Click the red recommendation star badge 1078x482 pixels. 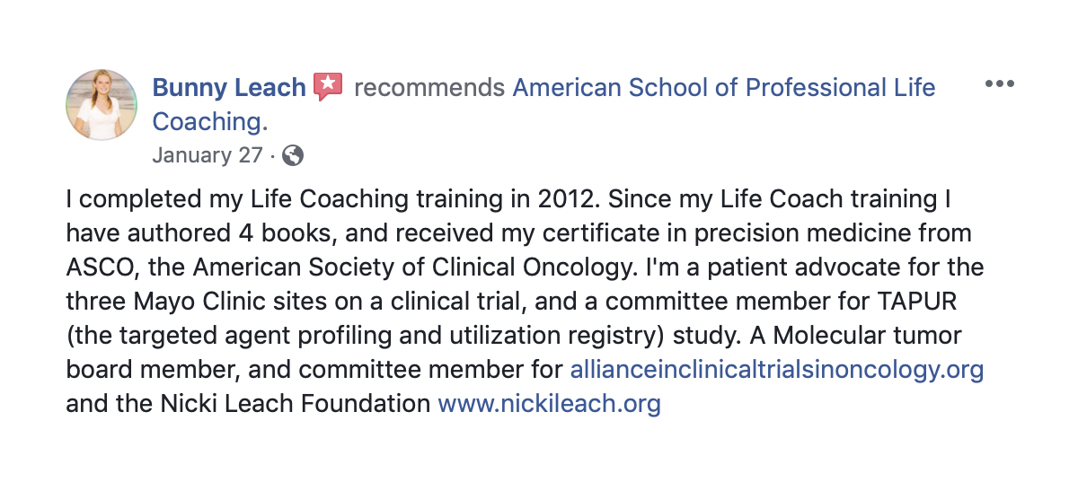click(x=329, y=87)
